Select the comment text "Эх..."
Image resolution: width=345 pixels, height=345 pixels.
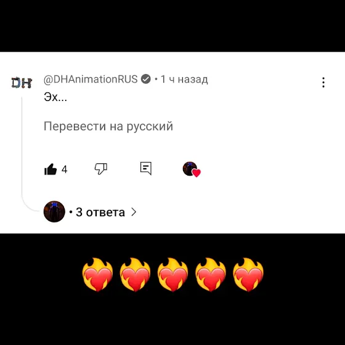point(55,97)
